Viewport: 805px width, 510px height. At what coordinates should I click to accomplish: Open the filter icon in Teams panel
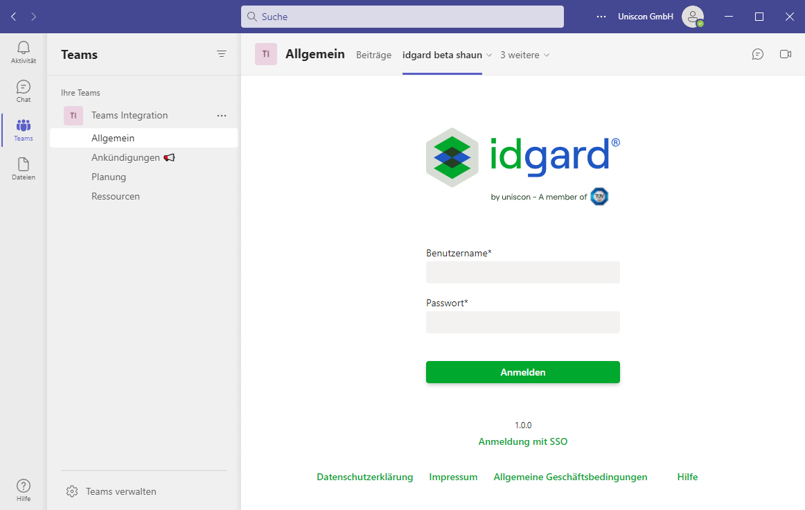[x=221, y=54]
